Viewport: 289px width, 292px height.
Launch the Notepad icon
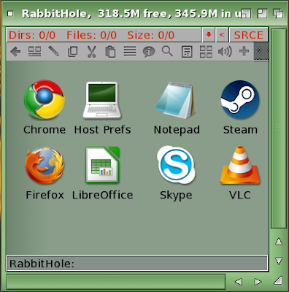click(x=175, y=100)
